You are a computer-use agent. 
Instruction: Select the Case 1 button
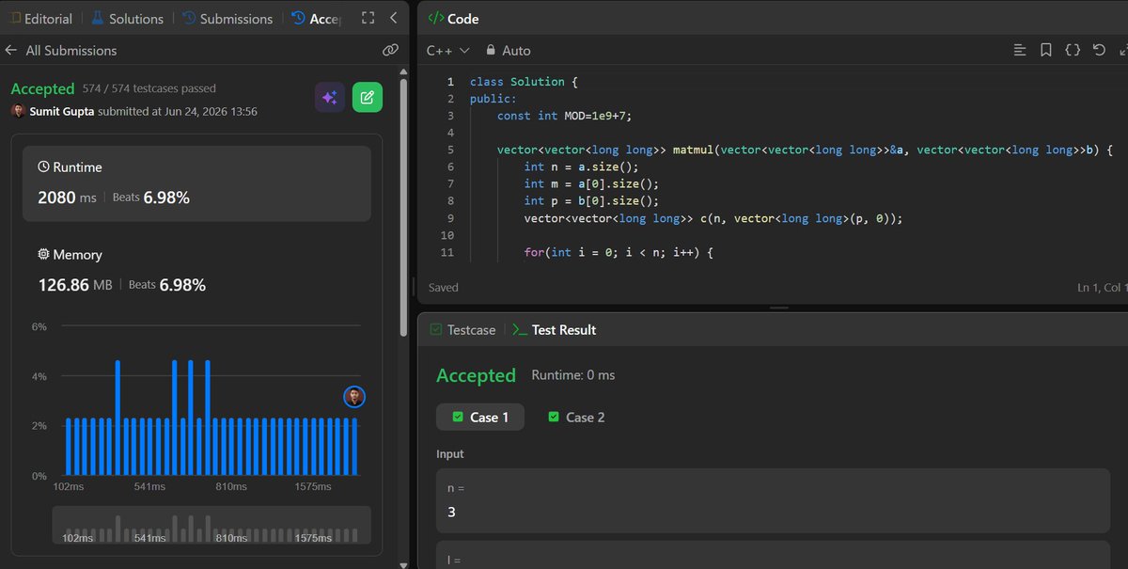click(x=480, y=417)
